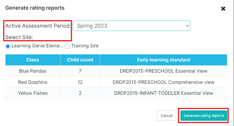This screenshot has width=234, height=126.
Task: Click the Active Assessment Period label
Action: pyautogui.click(x=38, y=26)
